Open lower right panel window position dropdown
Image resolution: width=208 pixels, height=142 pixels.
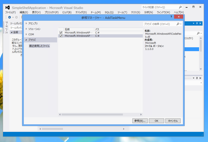[x=194, y=78]
